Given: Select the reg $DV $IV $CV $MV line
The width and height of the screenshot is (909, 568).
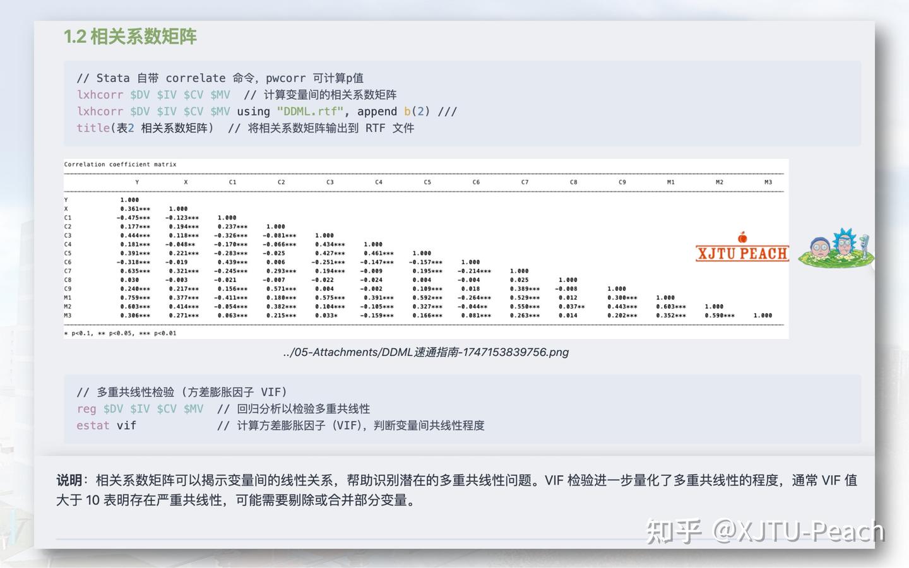Looking at the screenshot, I should (140, 408).
